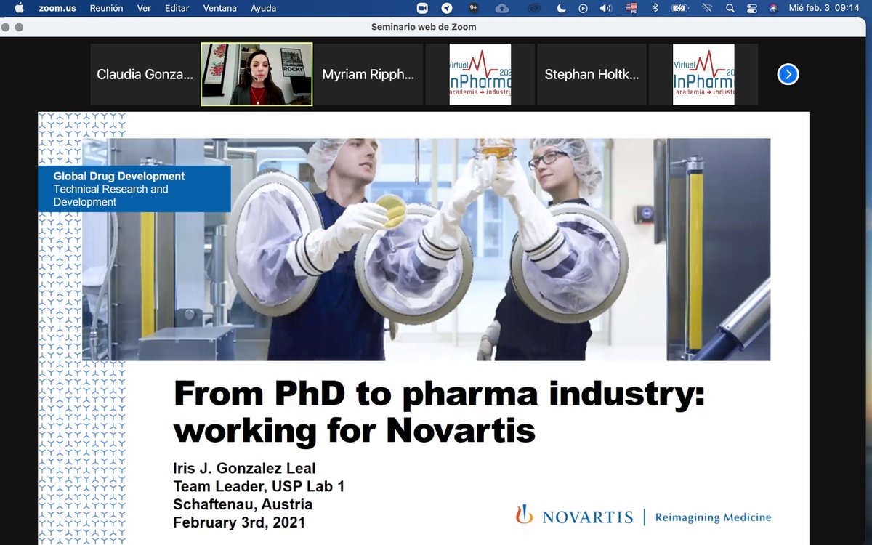Click the Seminario web de Zoom title

point(424,27)
